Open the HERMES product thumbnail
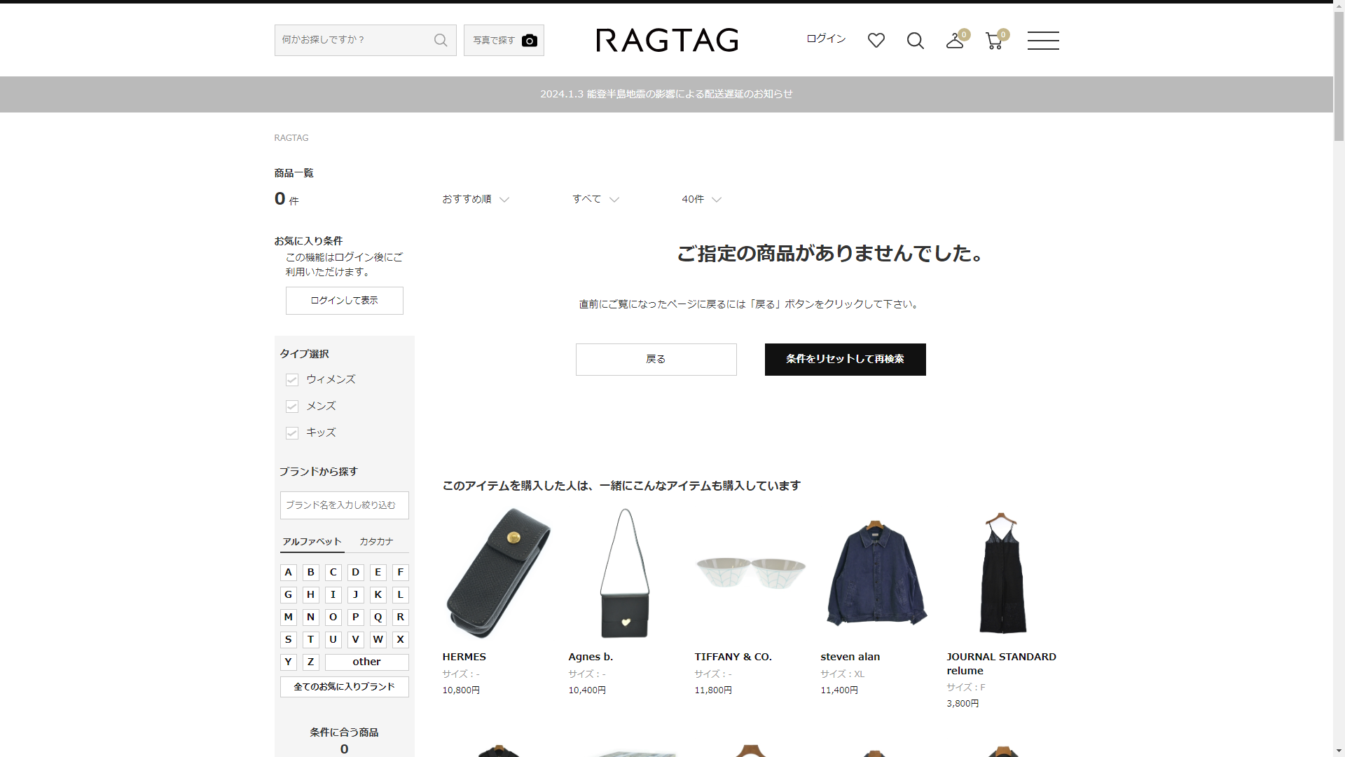The height and width of the screenshot is (757, 1345). (498, 573)
